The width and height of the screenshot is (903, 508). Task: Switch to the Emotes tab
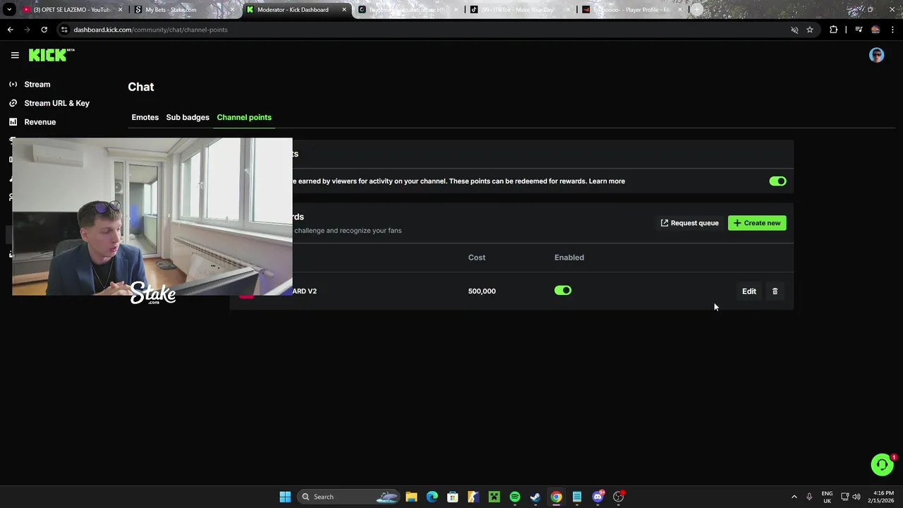coord(145,117)
